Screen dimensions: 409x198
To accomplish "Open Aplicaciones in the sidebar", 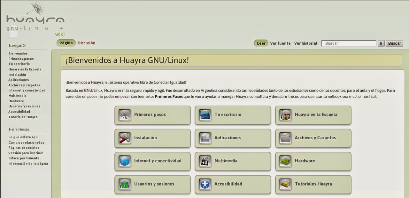I will (19, 80).
